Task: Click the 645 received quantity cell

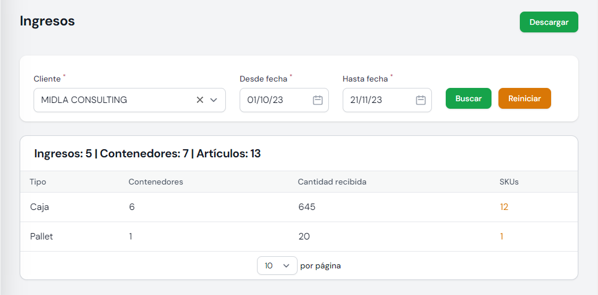Action: point(306,207)
